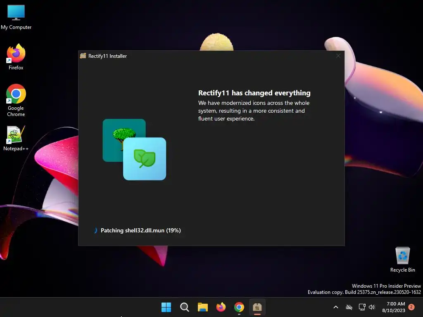The width and height of the screenshot is (423, 317).
Task: Show hidden system tray icons
Action: click(336, 307)
